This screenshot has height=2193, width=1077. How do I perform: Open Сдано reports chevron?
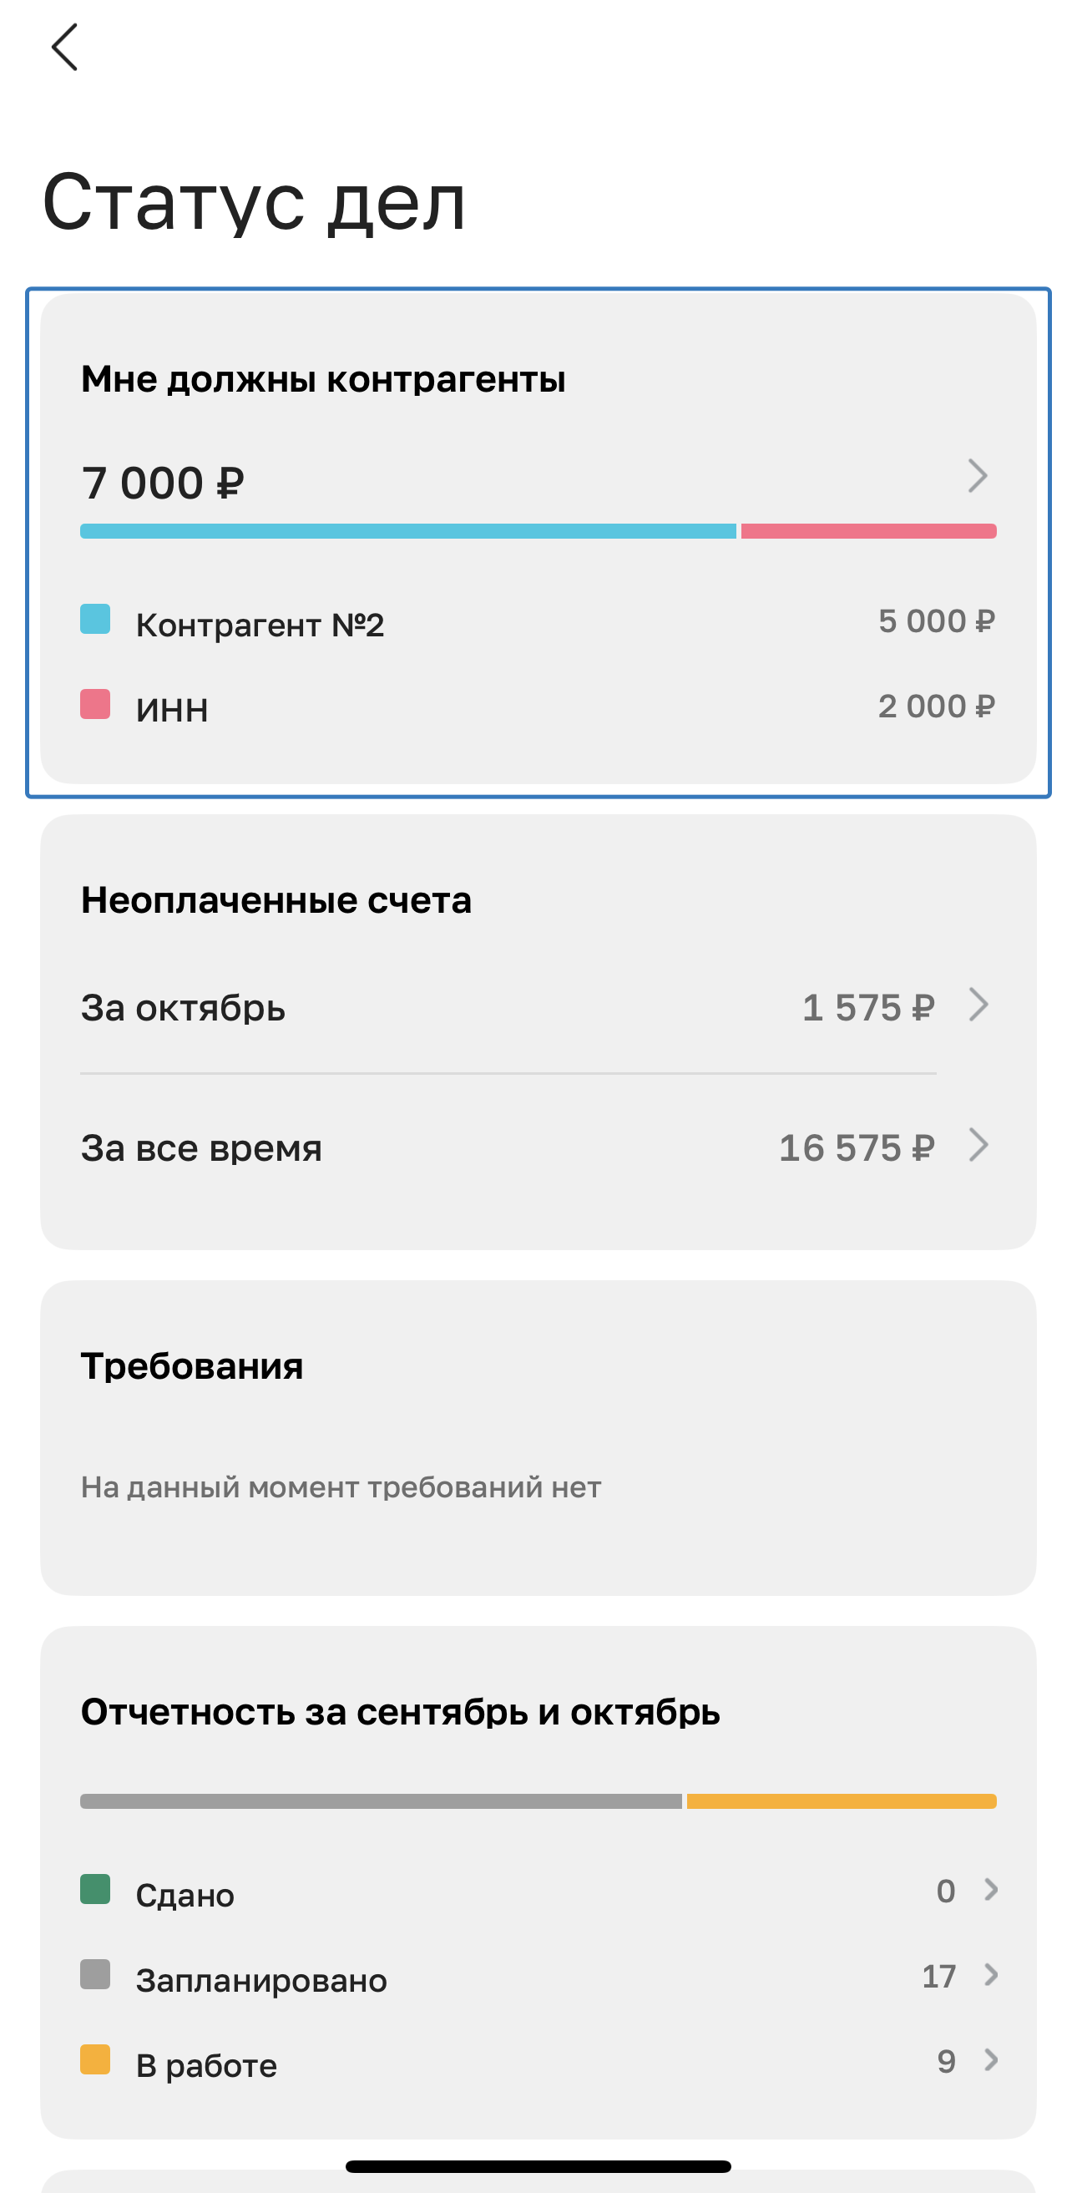pos(991,1890)
